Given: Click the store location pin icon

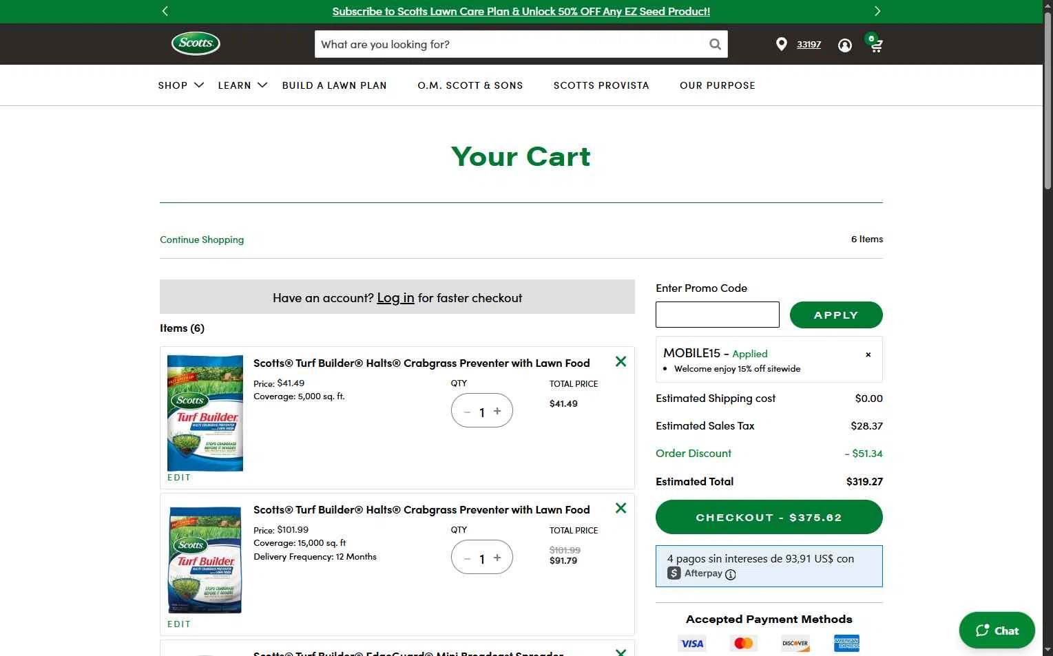Looking at the screenshot, I should [x=781, y=44].
